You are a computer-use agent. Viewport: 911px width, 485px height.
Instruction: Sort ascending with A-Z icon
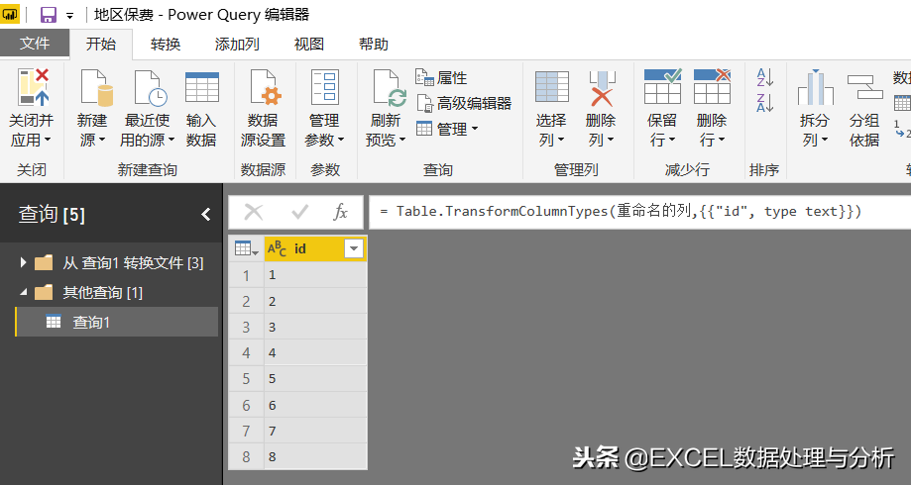(x=764, y=77)
